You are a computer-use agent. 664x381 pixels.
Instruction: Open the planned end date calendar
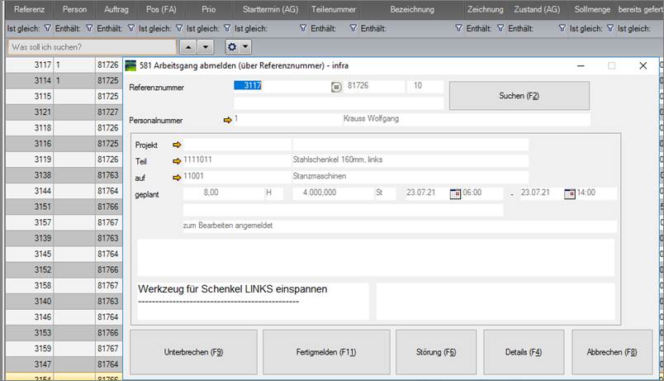[x=569, y=193]
